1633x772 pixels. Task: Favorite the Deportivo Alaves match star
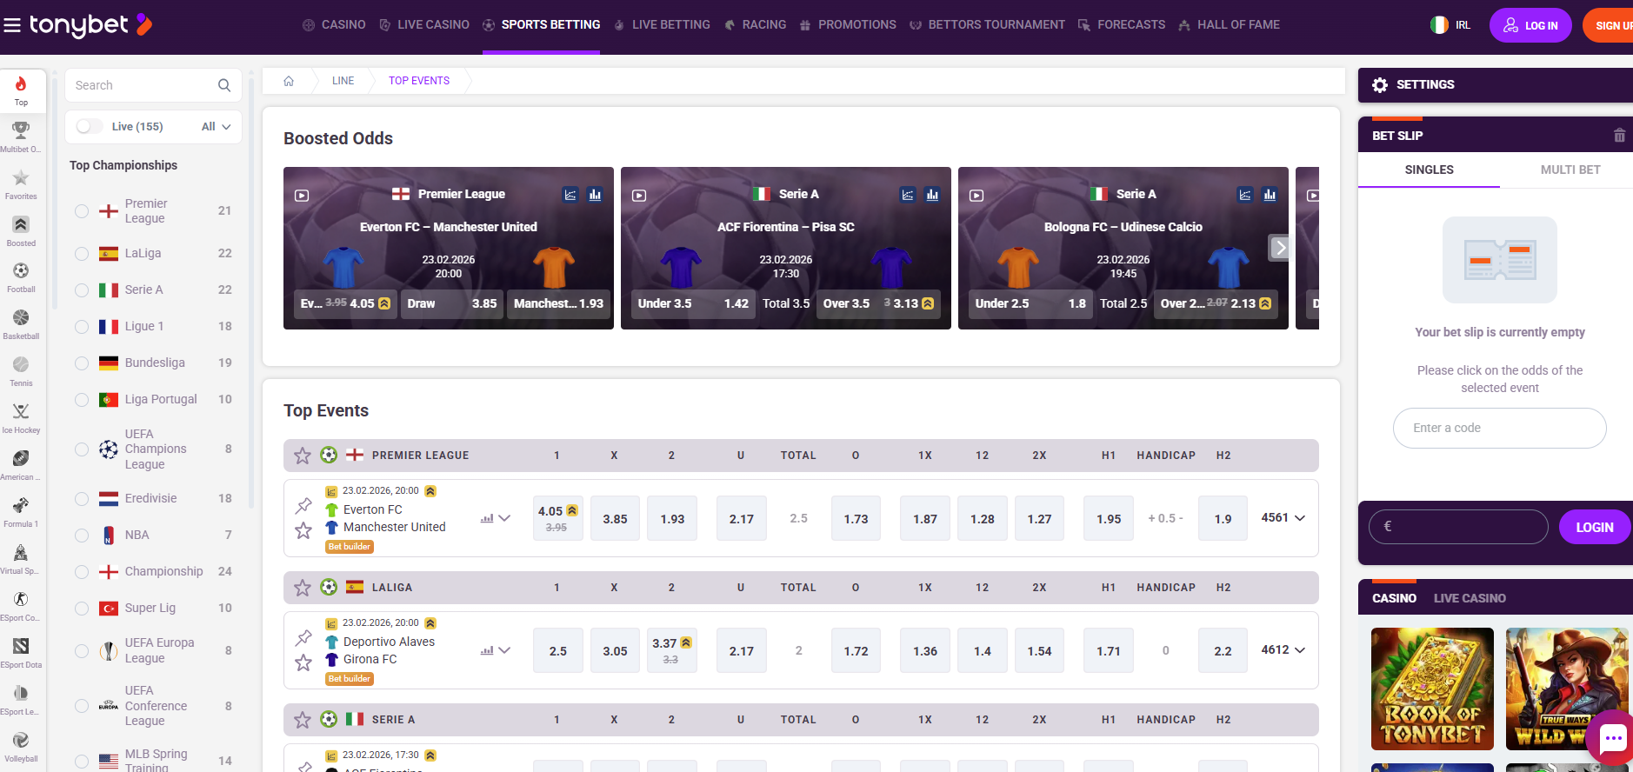(x=303, y=662)
